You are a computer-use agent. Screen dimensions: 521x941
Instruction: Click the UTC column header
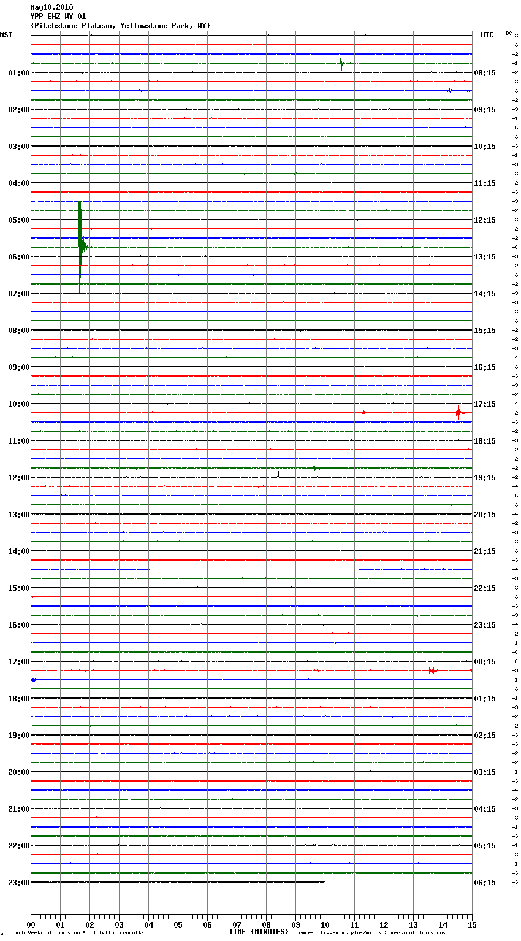point(487,35)
